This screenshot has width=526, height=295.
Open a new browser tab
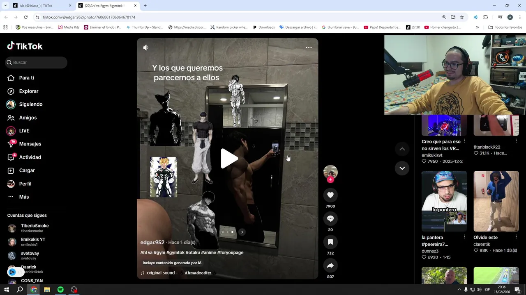pos(145,6)
